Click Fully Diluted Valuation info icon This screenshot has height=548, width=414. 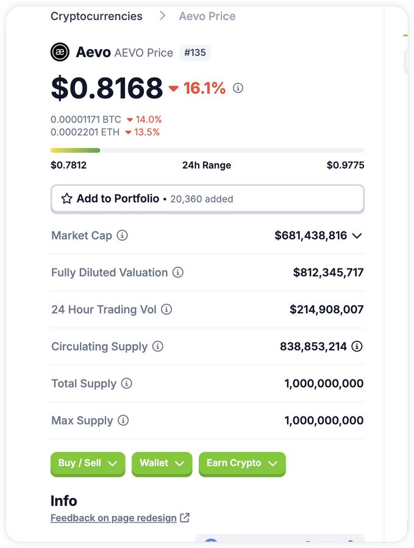[178, 272]
